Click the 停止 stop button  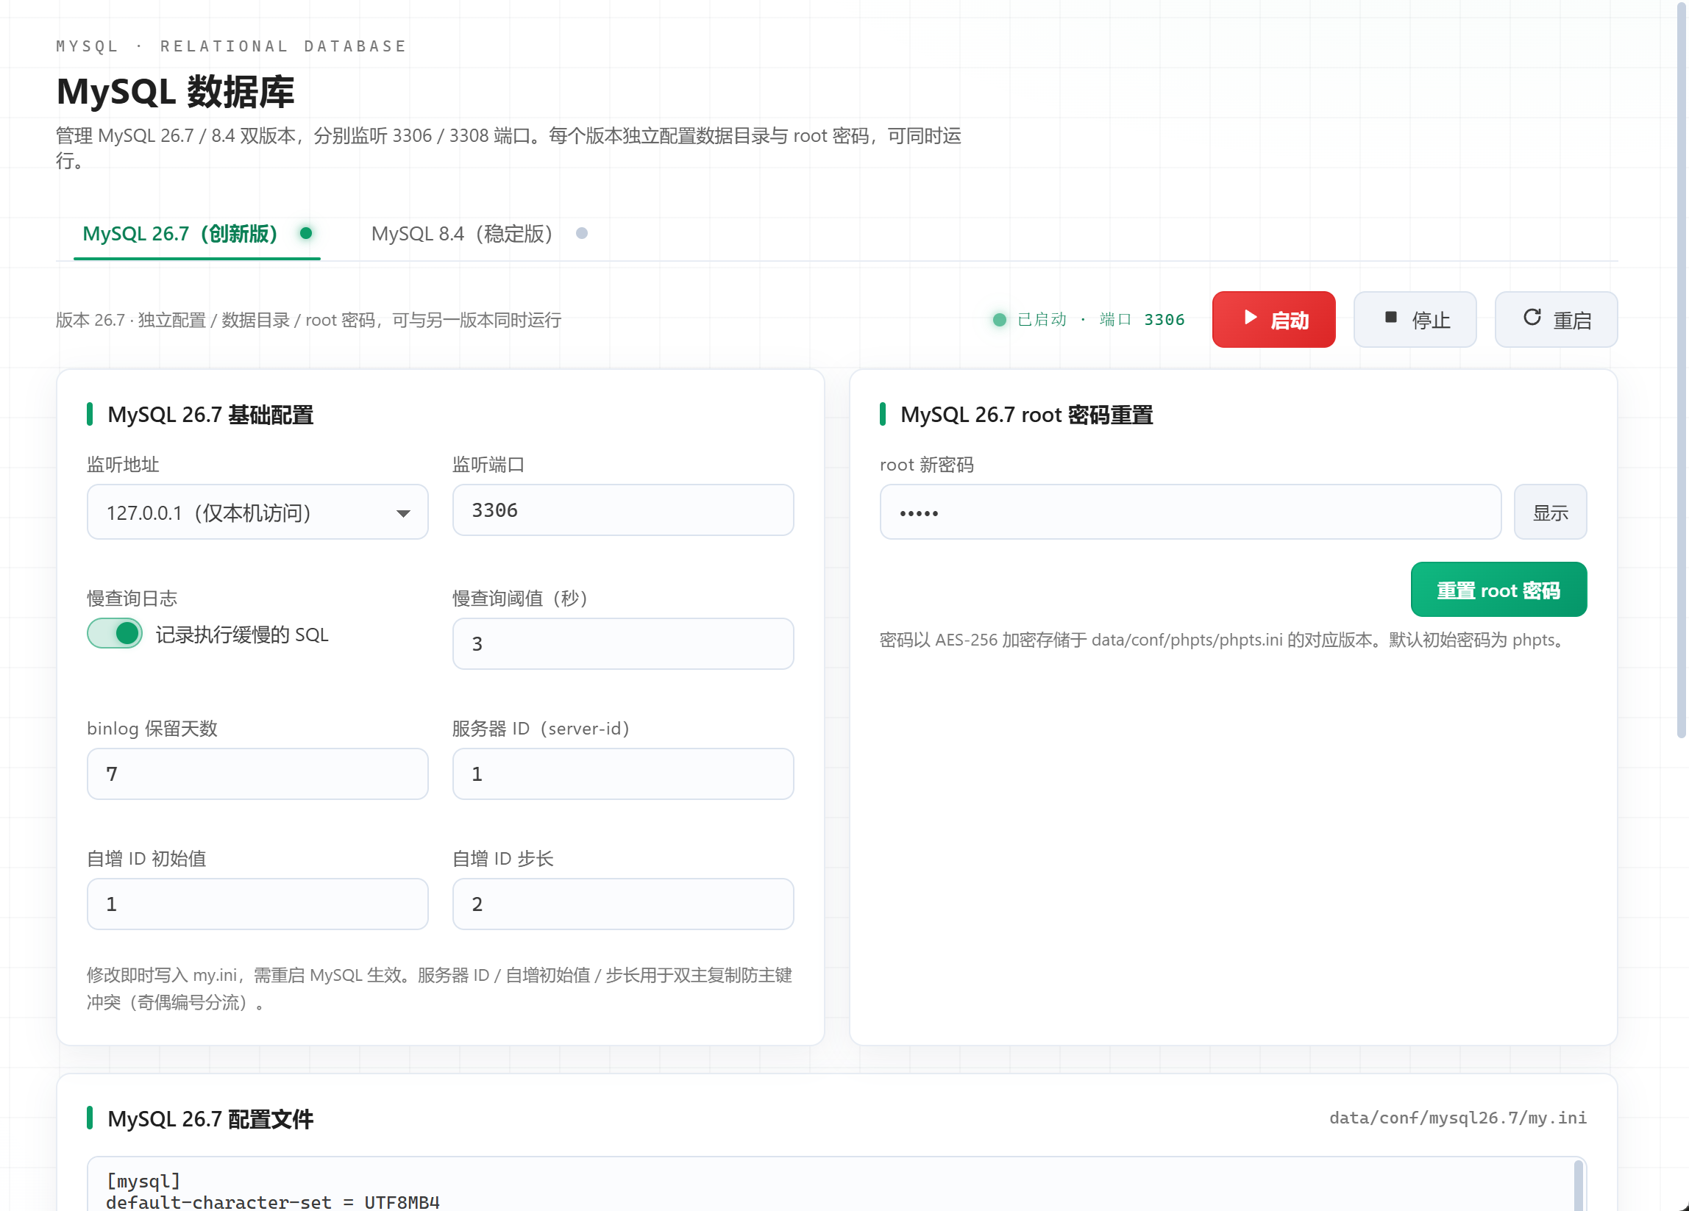coord(1415,319)
